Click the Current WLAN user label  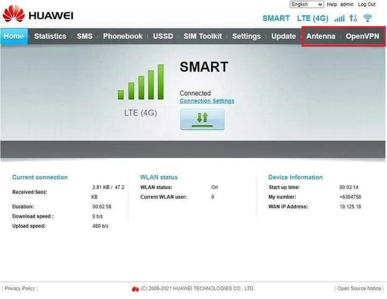[x=163, y=197]
